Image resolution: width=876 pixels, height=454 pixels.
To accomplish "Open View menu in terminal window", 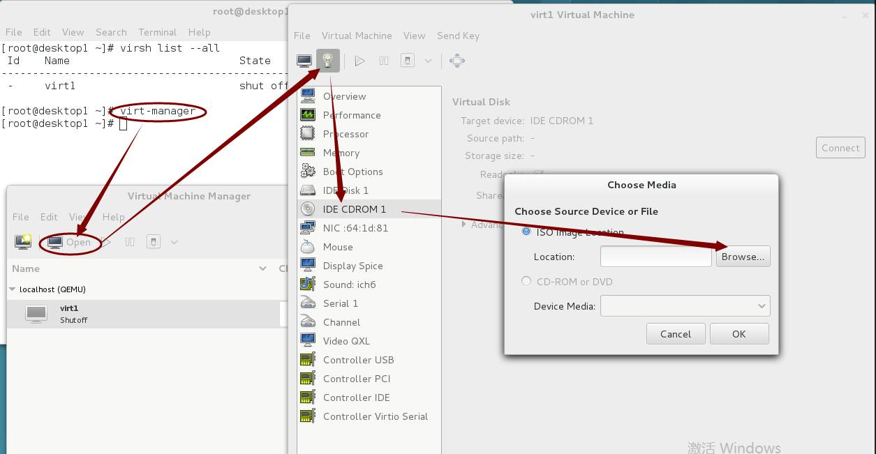I will point(73,32).
